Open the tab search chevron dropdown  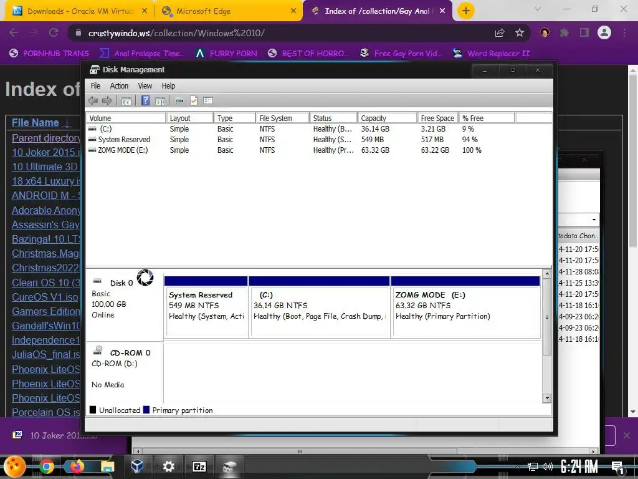click(538, 9)
